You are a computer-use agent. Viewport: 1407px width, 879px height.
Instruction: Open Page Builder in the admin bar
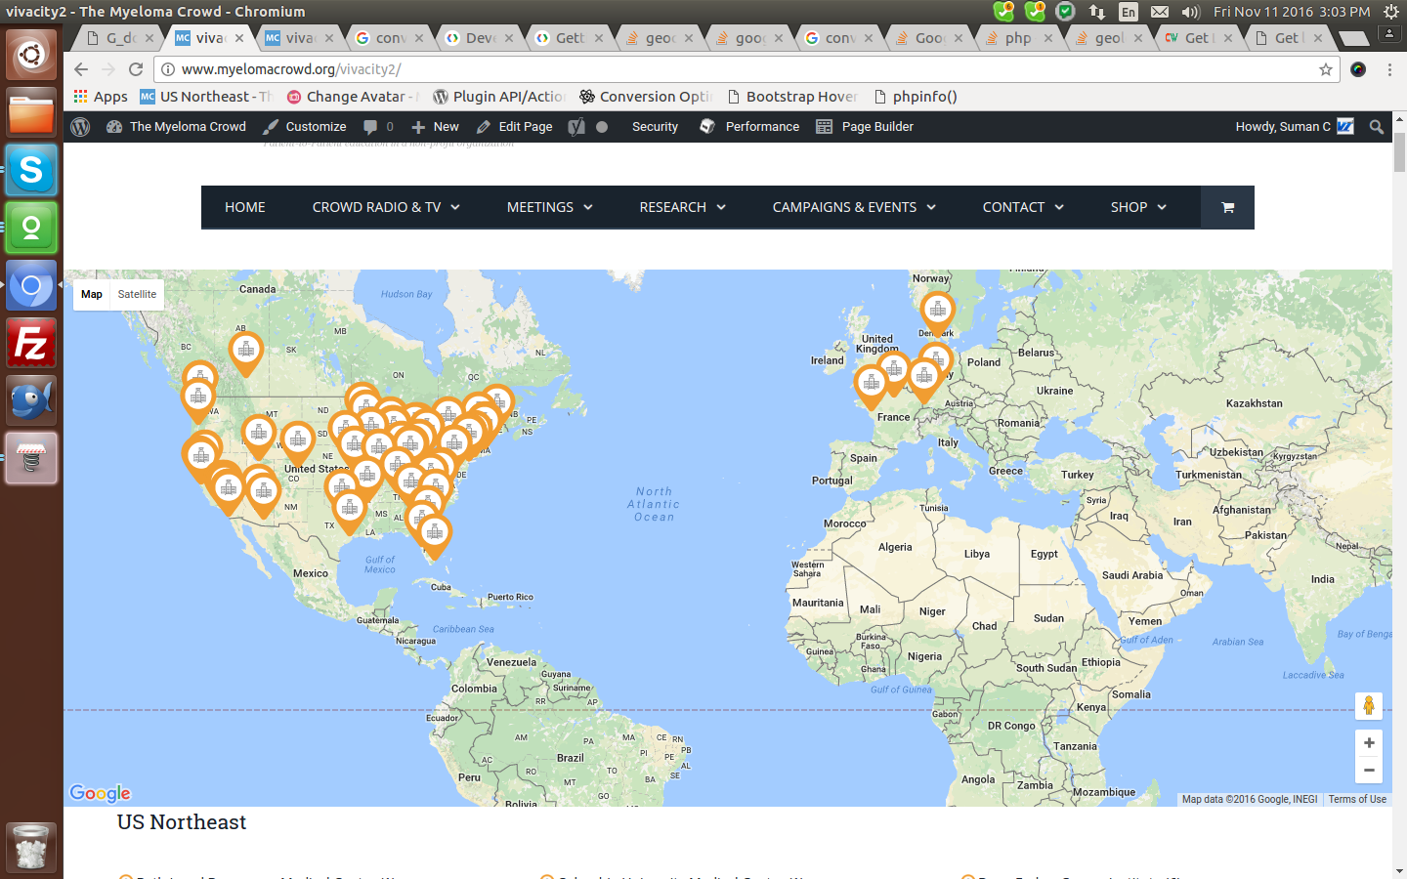tap(865, 127)
